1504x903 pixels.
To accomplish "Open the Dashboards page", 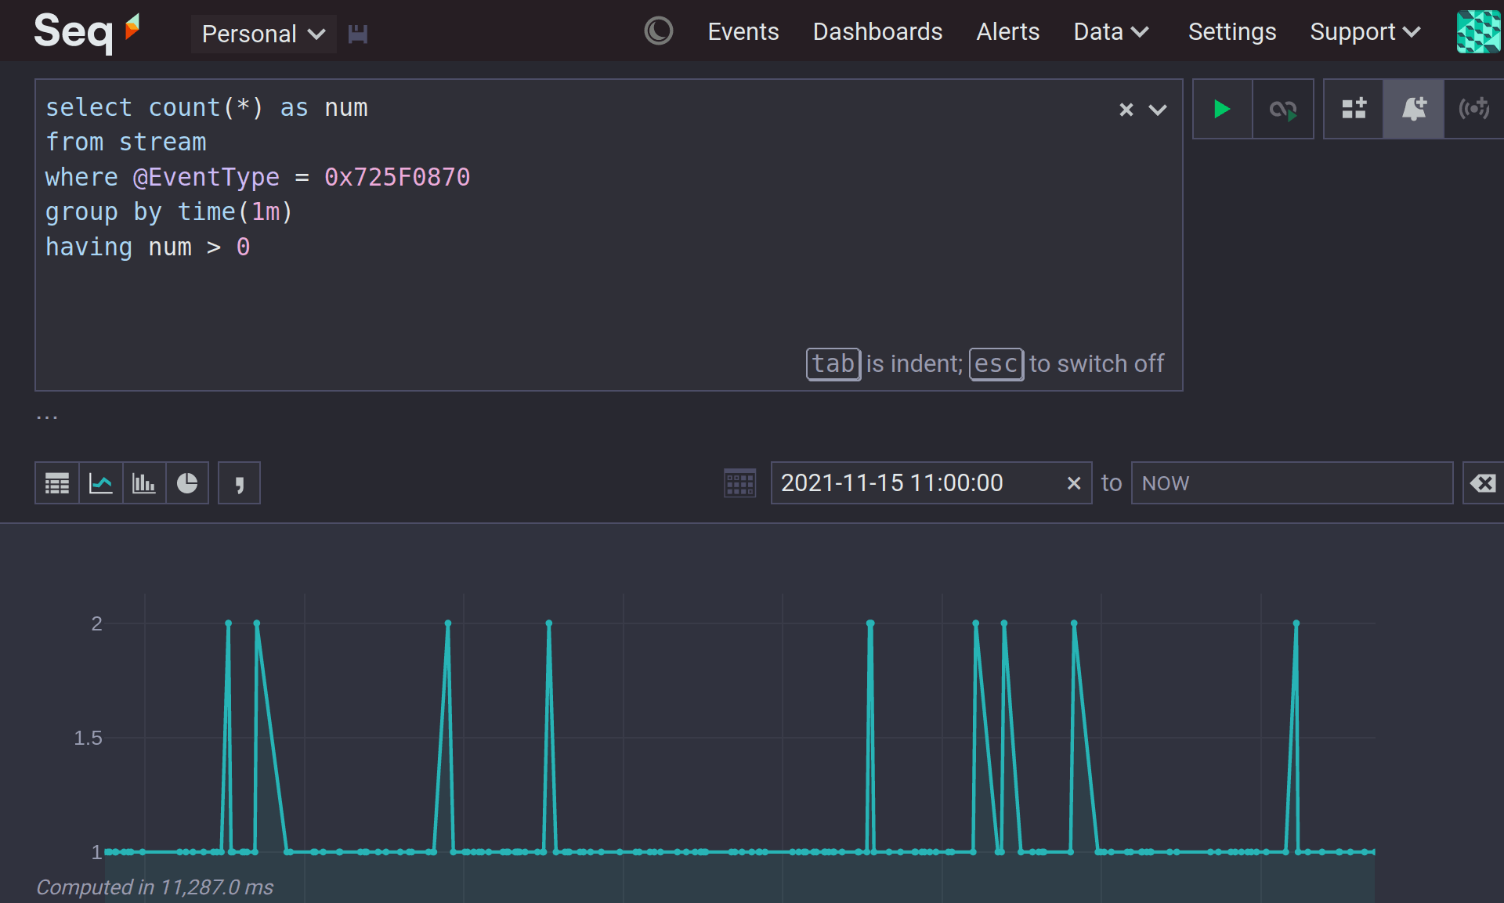I will tap(877, 31).
